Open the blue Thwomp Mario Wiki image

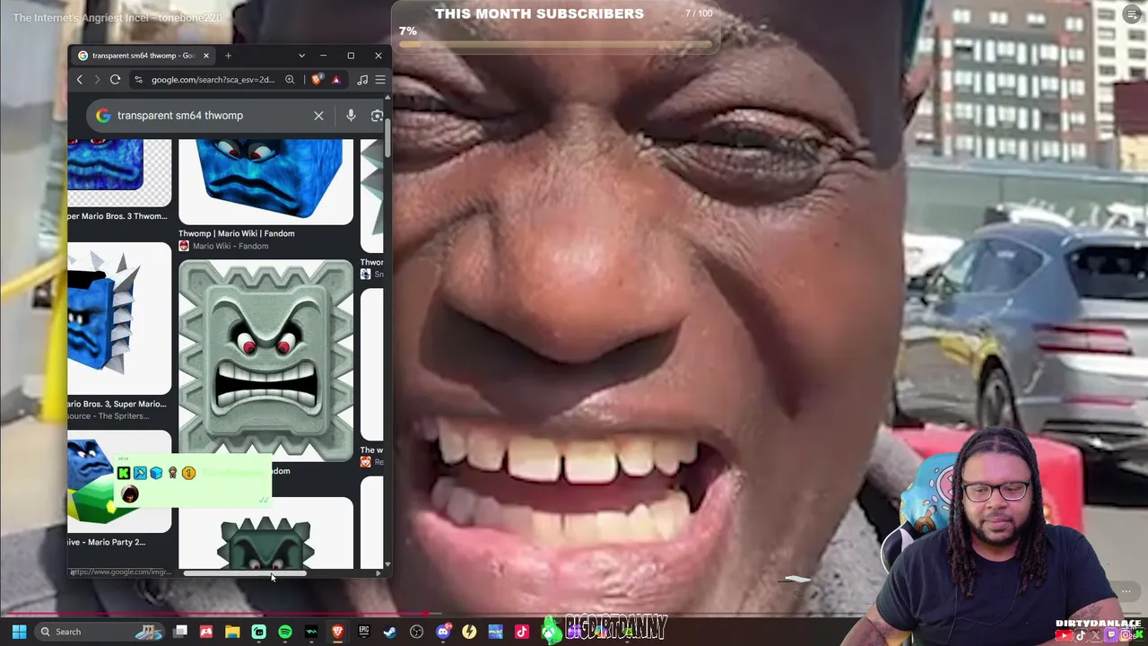[265, 181]
